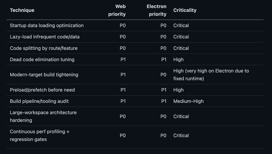Click High criticality in Preload/prefetch row
The width and height of the screenshot is (272, 154).
point(178,90)
